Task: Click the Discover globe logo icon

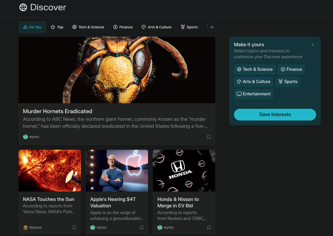Action: click(23, 7)
